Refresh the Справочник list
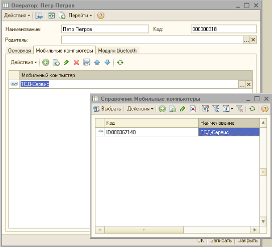Image resolution: width=272 pixels, height=247 pixels. pos(252,109)
